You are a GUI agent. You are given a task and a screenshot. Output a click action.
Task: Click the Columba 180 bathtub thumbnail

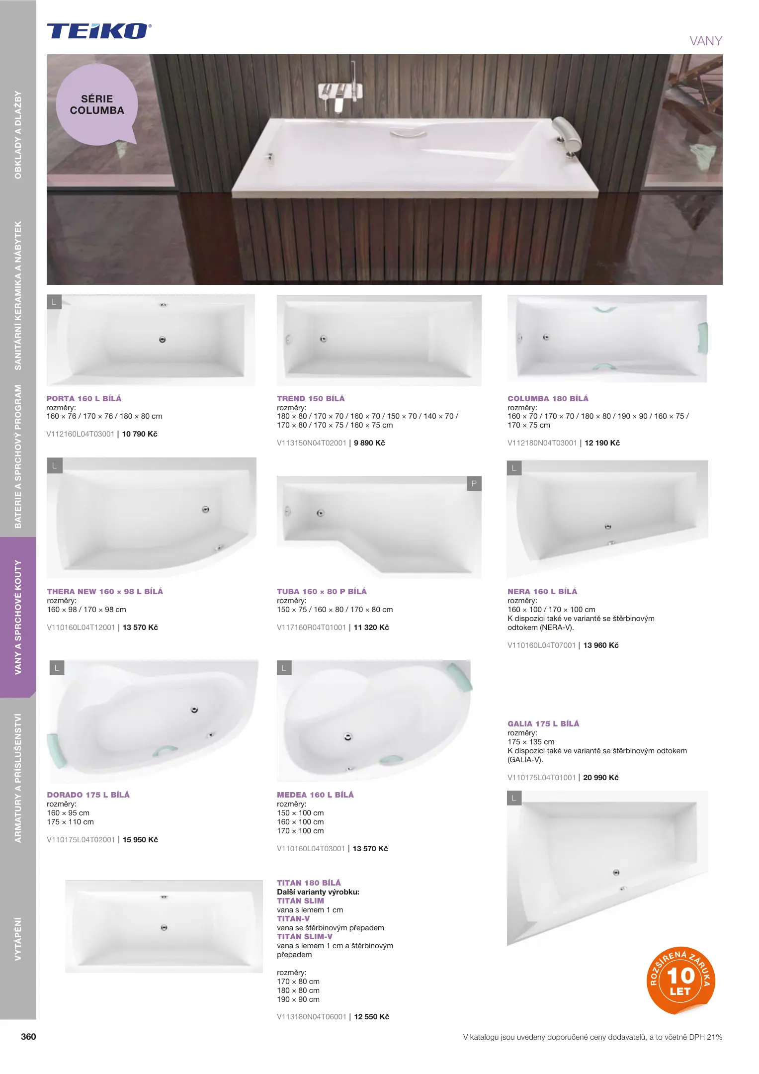point(607,339)
